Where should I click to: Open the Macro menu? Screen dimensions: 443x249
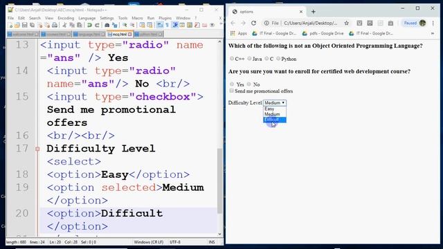(x=137, y=18)
